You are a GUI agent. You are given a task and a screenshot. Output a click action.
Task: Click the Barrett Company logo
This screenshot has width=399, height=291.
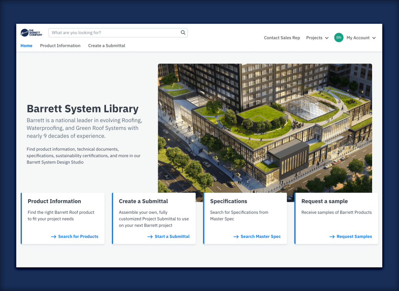tap(31, 33)
